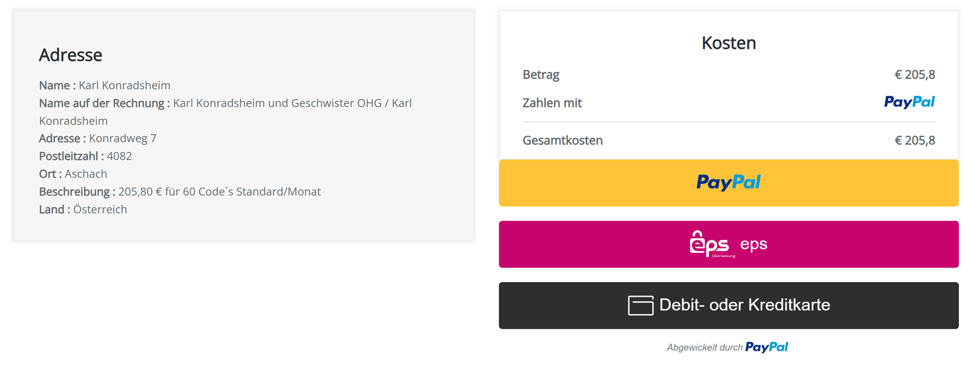This screenshot has height=371, width=971.
Task: Click the name Karl Konradsheim
Action: point(124,85)
